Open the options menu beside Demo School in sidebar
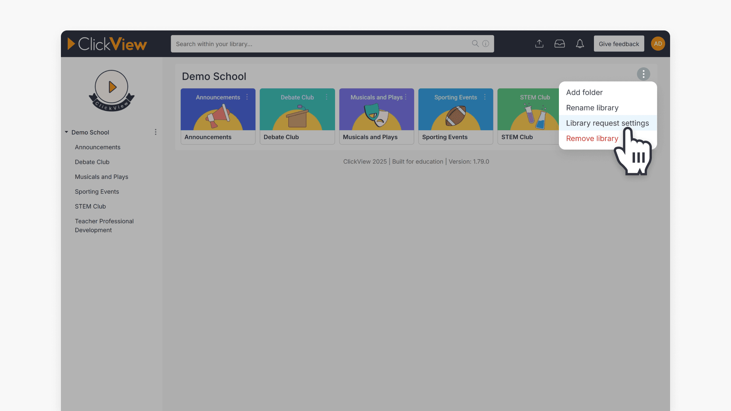The image size is (731, 411). tap(155, 132)
